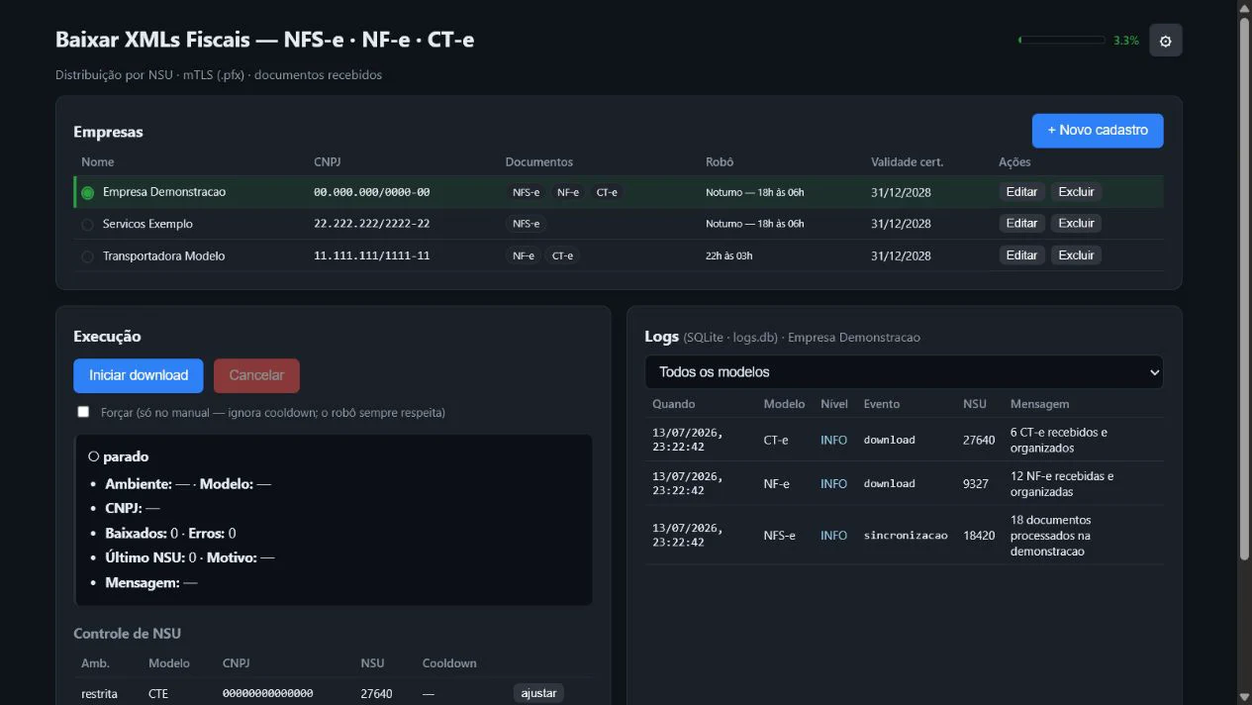Click the Mensagem column header in Logs
The image size is (1252, 705).
pos(1039,404)
